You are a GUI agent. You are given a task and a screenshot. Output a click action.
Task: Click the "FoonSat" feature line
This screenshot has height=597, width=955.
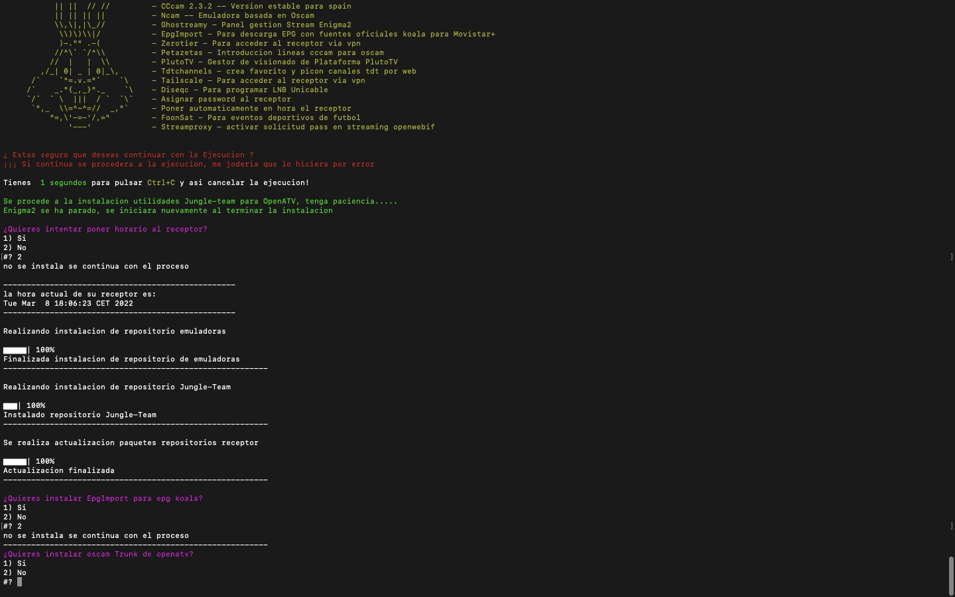[x=260, y=117]
